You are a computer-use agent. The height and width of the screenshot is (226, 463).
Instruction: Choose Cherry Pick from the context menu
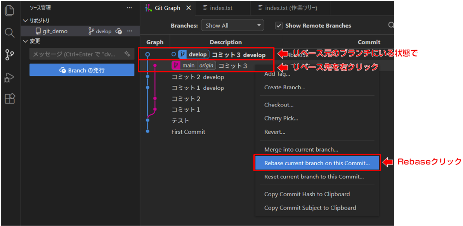[x=281, y=118]
